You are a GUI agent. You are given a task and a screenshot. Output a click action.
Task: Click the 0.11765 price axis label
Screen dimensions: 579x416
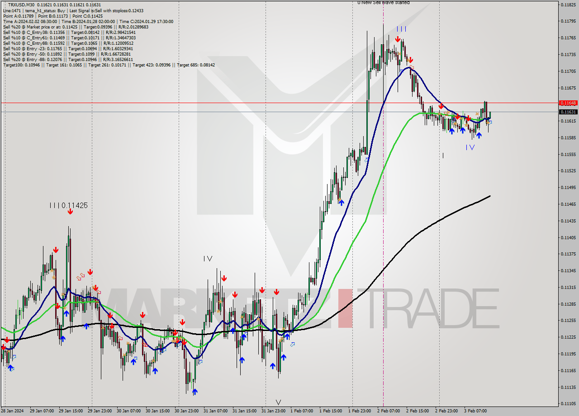click(x=568, y=38)
